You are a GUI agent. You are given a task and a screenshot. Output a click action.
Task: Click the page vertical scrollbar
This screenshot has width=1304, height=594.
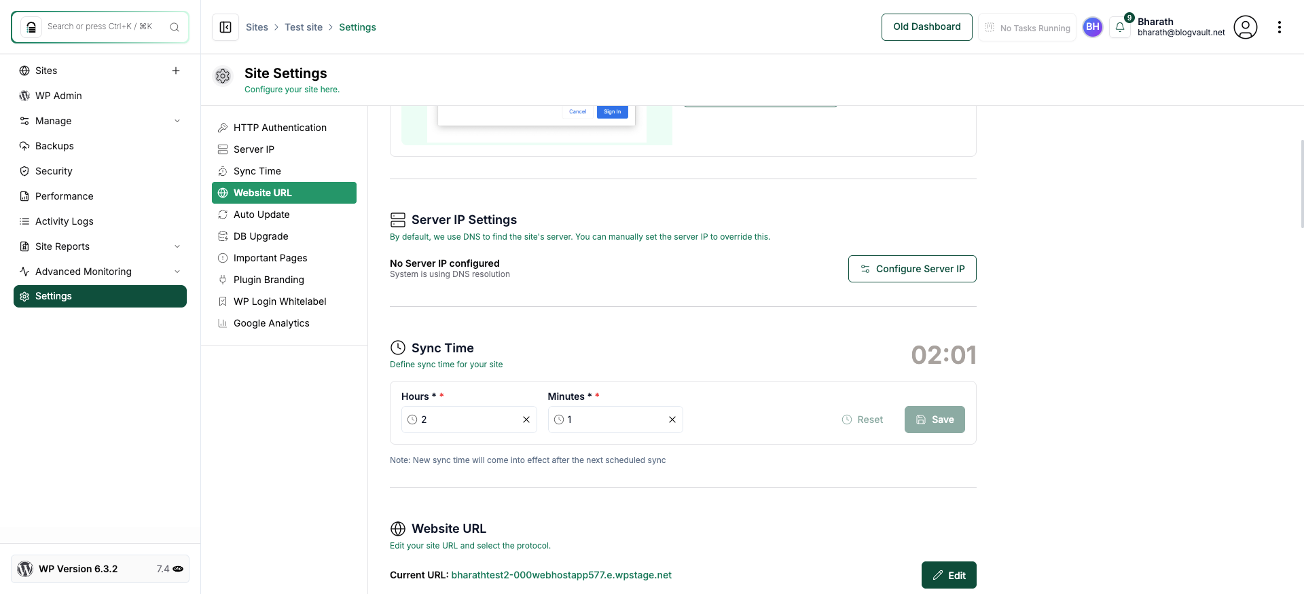coord(1301,183)
